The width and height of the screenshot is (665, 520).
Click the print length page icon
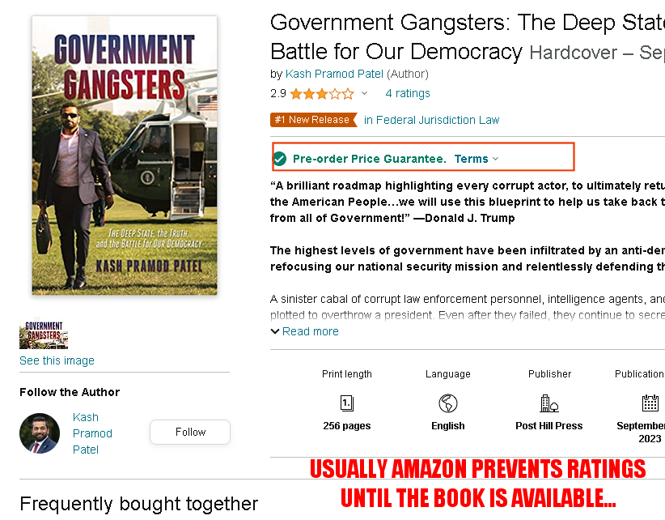tap(347, 403)
